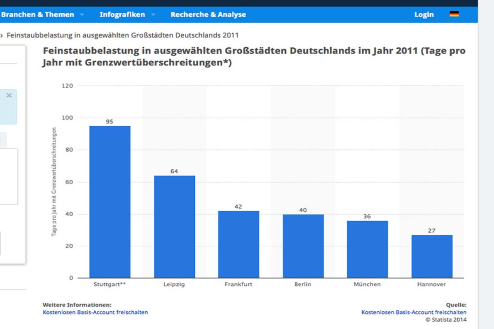This screenshot has width=494, height=329.
Task: Click the Login link
Action: 424,14
